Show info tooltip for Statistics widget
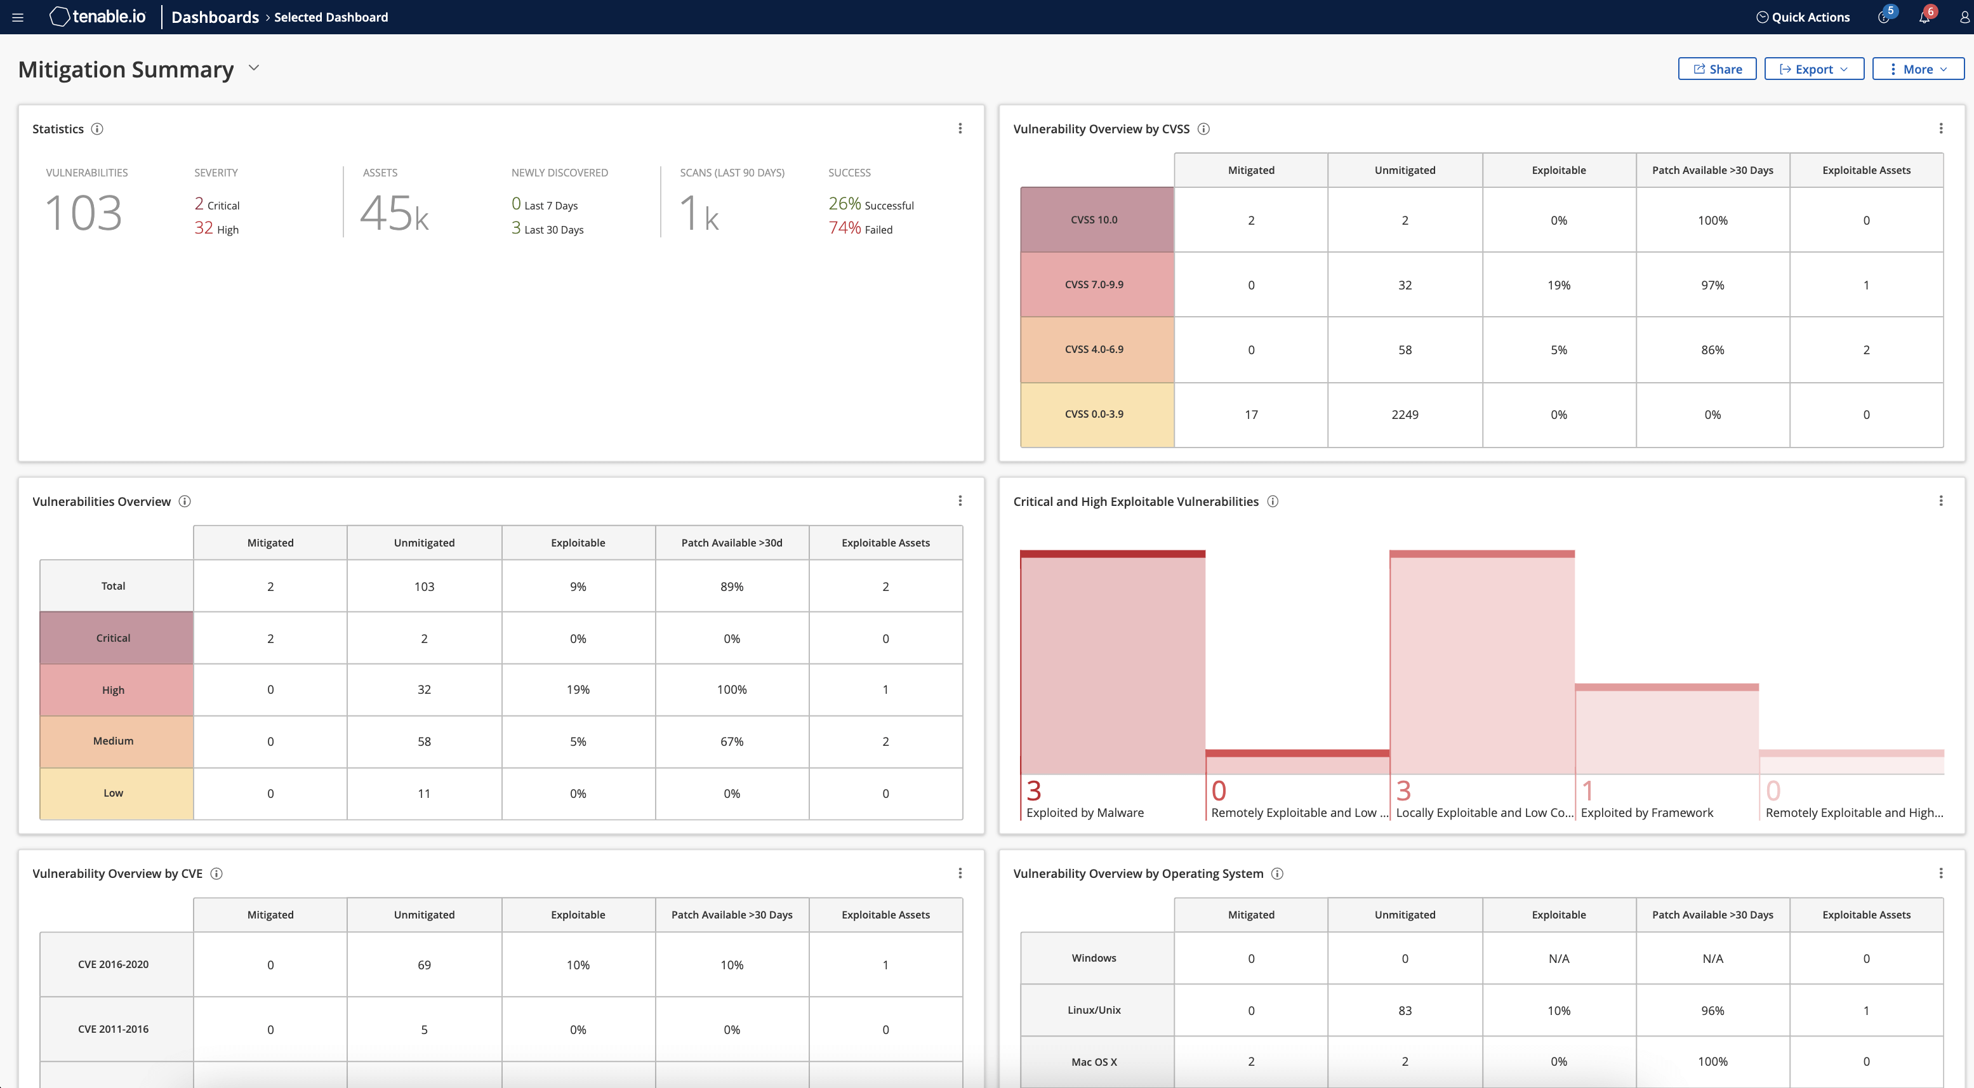 (97, 129)
